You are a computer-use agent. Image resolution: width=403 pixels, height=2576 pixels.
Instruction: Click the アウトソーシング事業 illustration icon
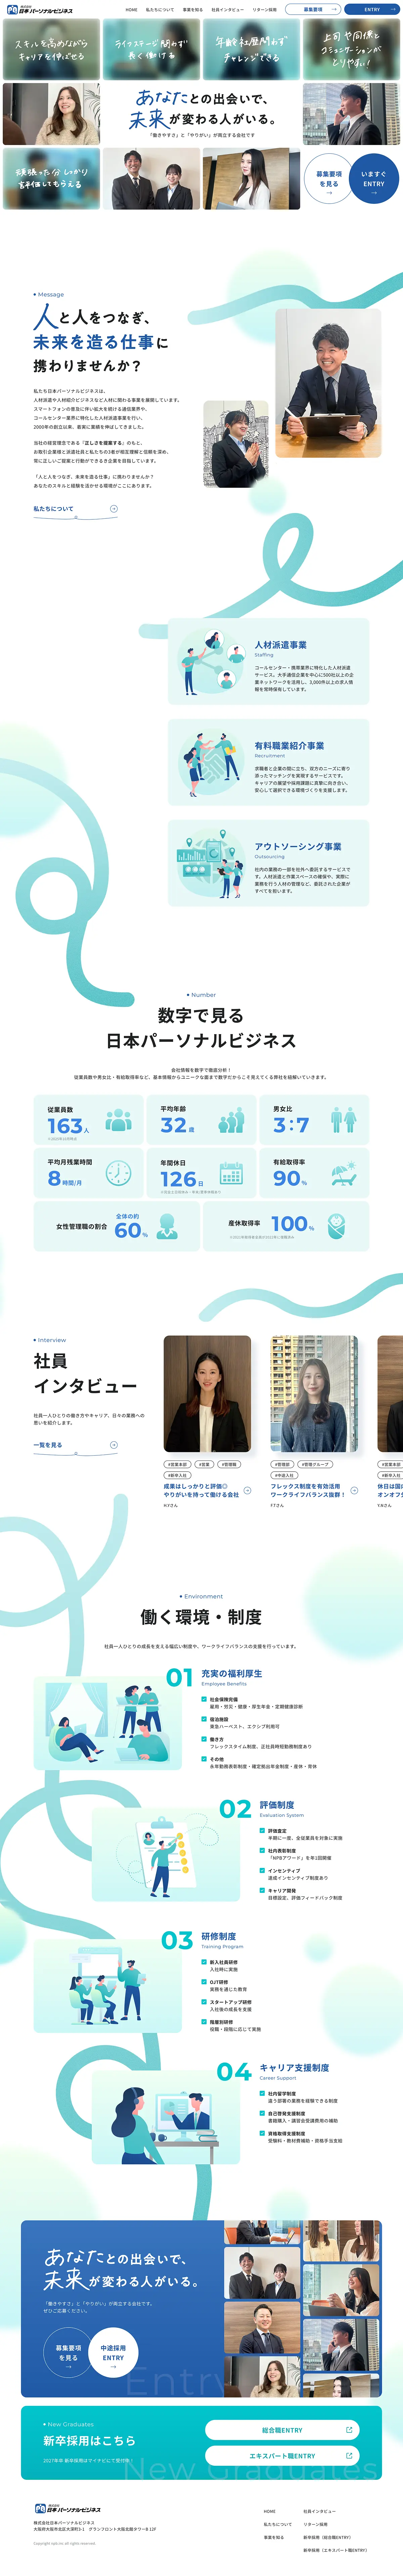(210, 862)
